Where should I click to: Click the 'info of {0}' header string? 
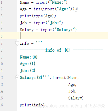tap(58, 50)
